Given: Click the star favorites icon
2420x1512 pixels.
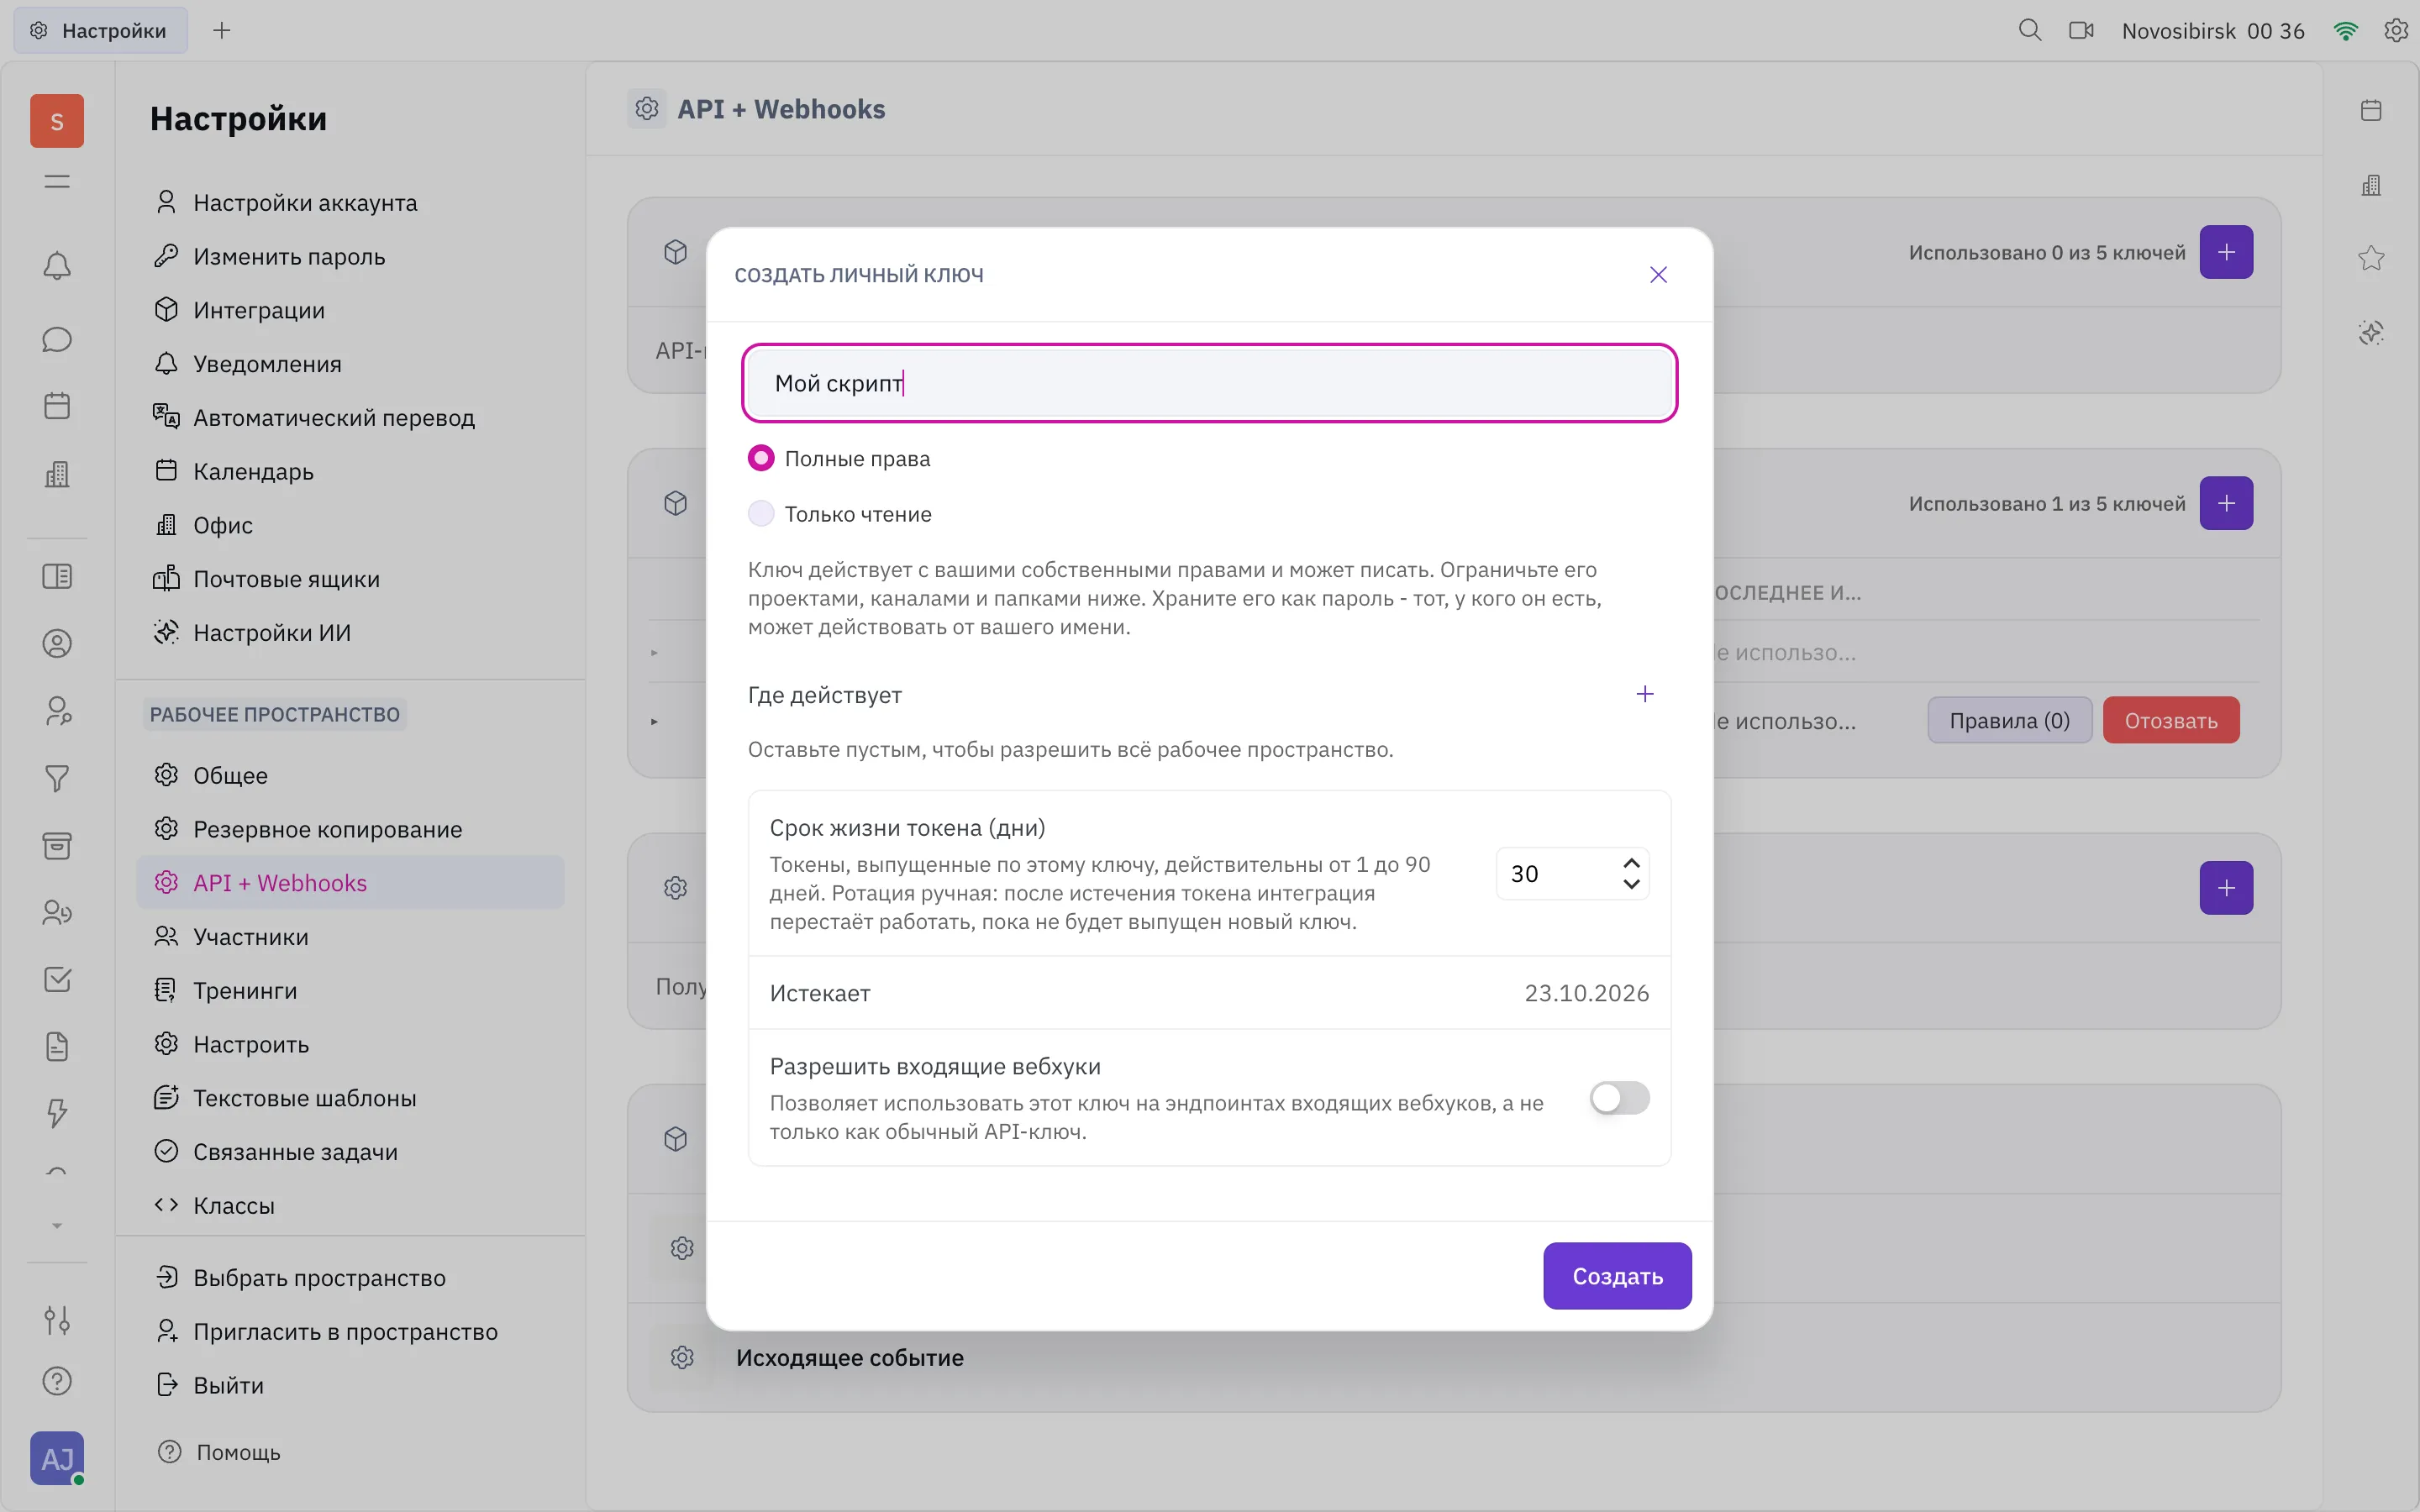Looking at the screenshot, I should point(2371,258).
